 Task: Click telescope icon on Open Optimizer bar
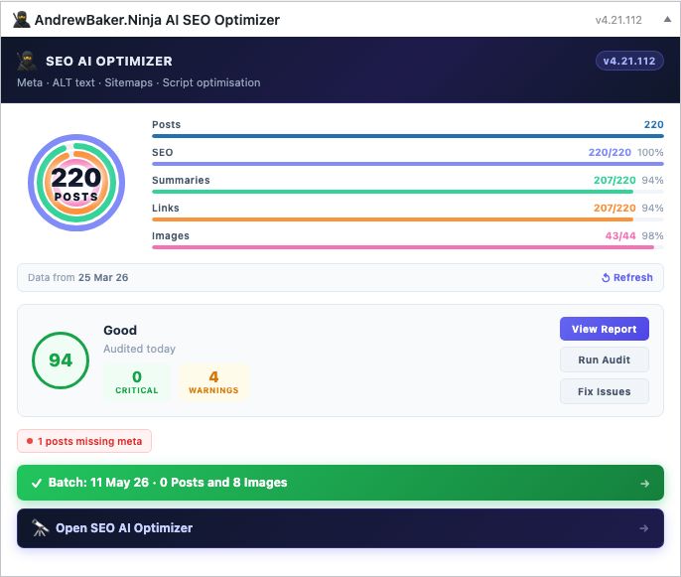coord(40,528)
